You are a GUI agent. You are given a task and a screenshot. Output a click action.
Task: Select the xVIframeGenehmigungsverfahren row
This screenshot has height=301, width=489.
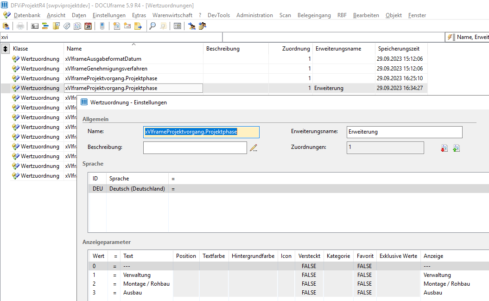pos(214,69)
